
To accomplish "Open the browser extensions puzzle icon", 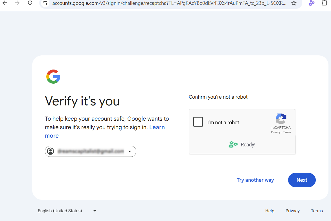I will click(325, 3).
